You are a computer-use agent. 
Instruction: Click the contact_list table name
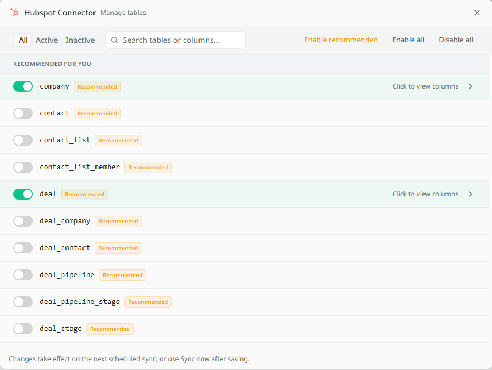click(x=65, y=140)
